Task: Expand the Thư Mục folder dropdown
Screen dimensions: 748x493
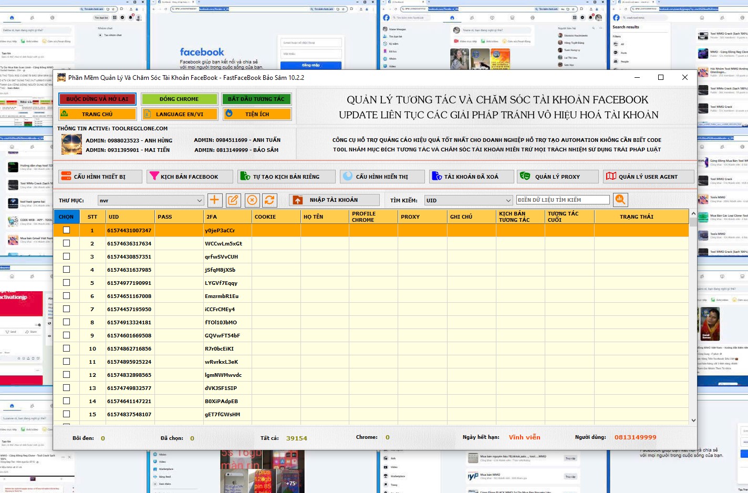Action: point(199,200)
